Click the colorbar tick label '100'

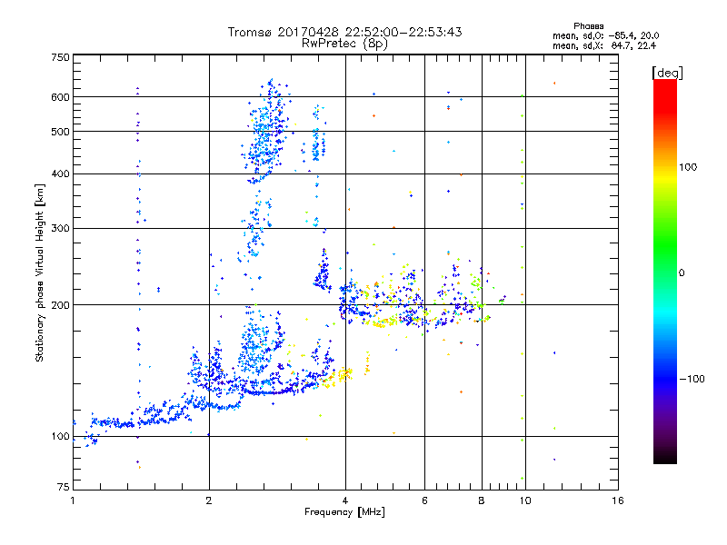[688, 167]
